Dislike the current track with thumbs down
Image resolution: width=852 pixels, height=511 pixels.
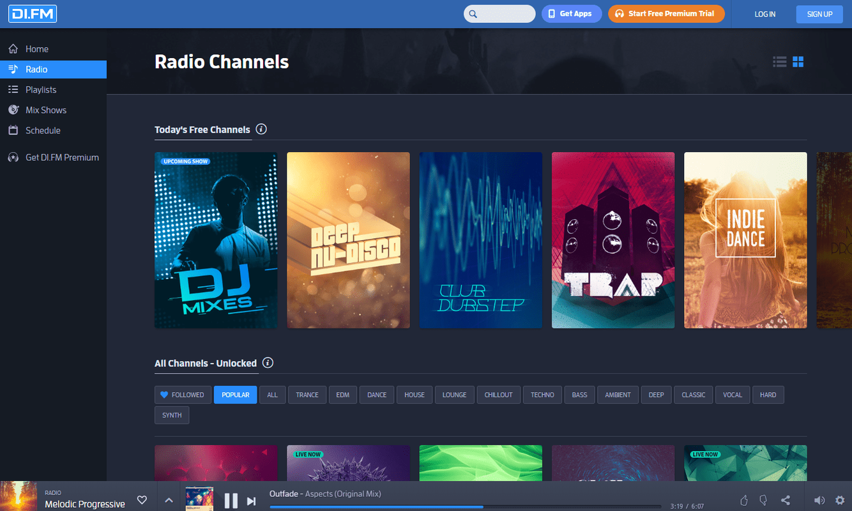coord(763,500)
